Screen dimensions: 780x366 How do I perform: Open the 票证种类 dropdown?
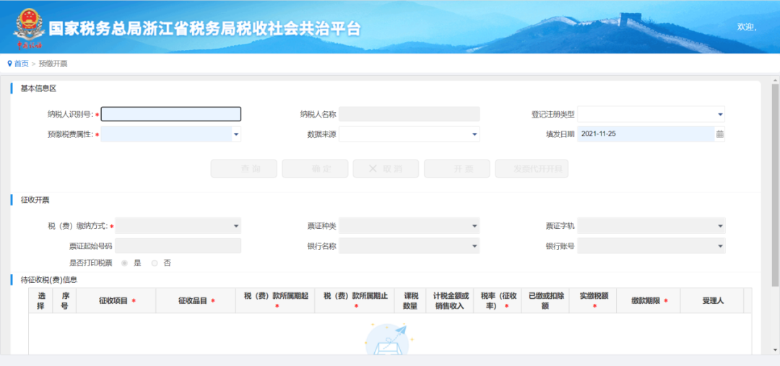[409, 226]
